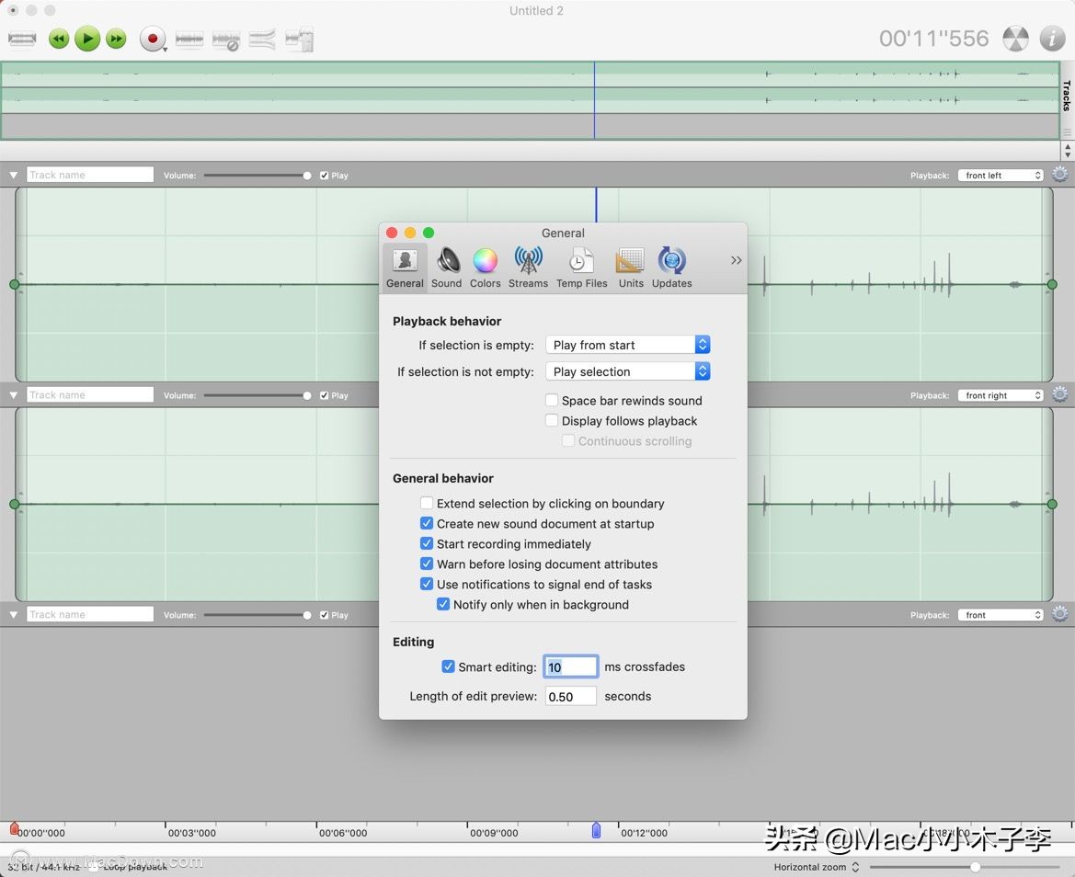Click the leftmost waveform toolbar icon

coord(22,39)
